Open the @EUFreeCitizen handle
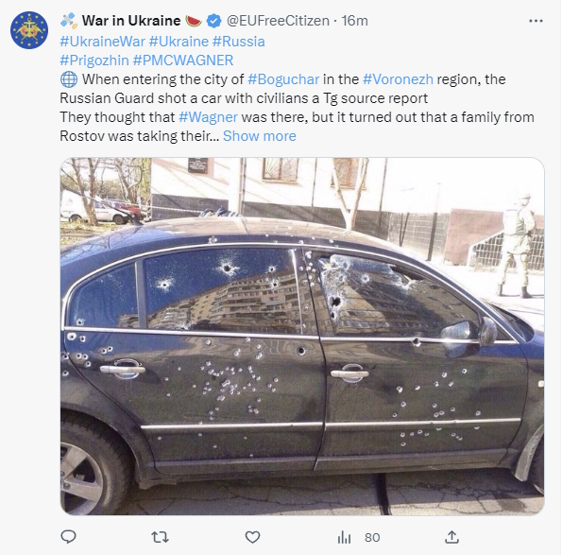The width and height of the screenshot is (562, 555). (x=278, y=21)
